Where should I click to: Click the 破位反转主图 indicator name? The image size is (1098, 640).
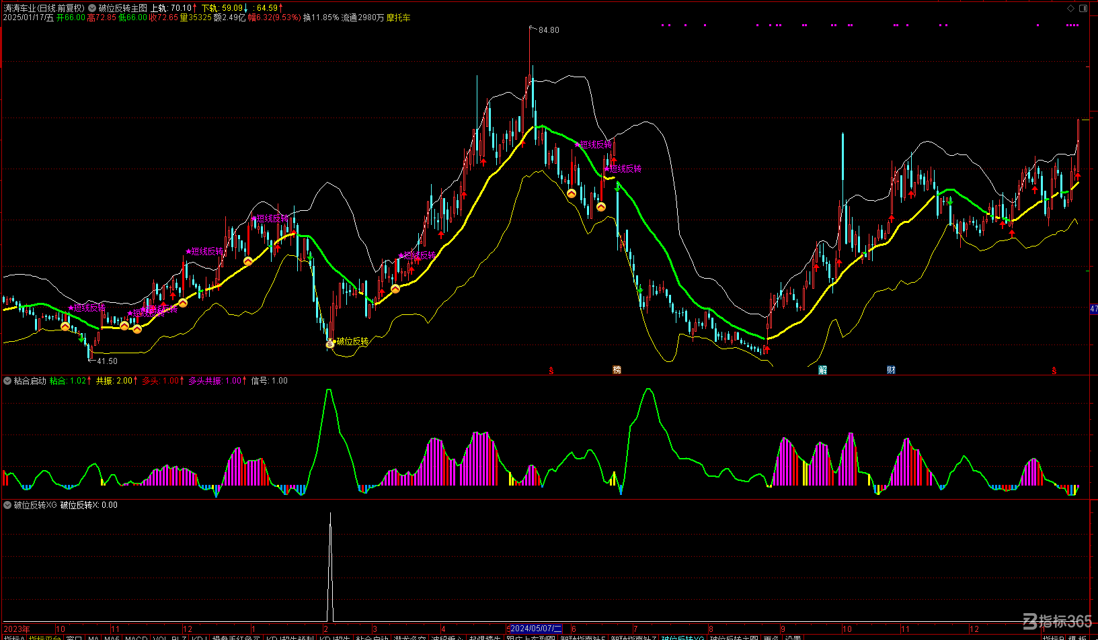coord(122,8)
